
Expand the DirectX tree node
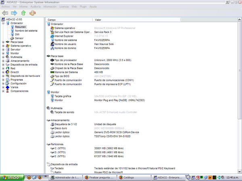click(x=3, y=72)
